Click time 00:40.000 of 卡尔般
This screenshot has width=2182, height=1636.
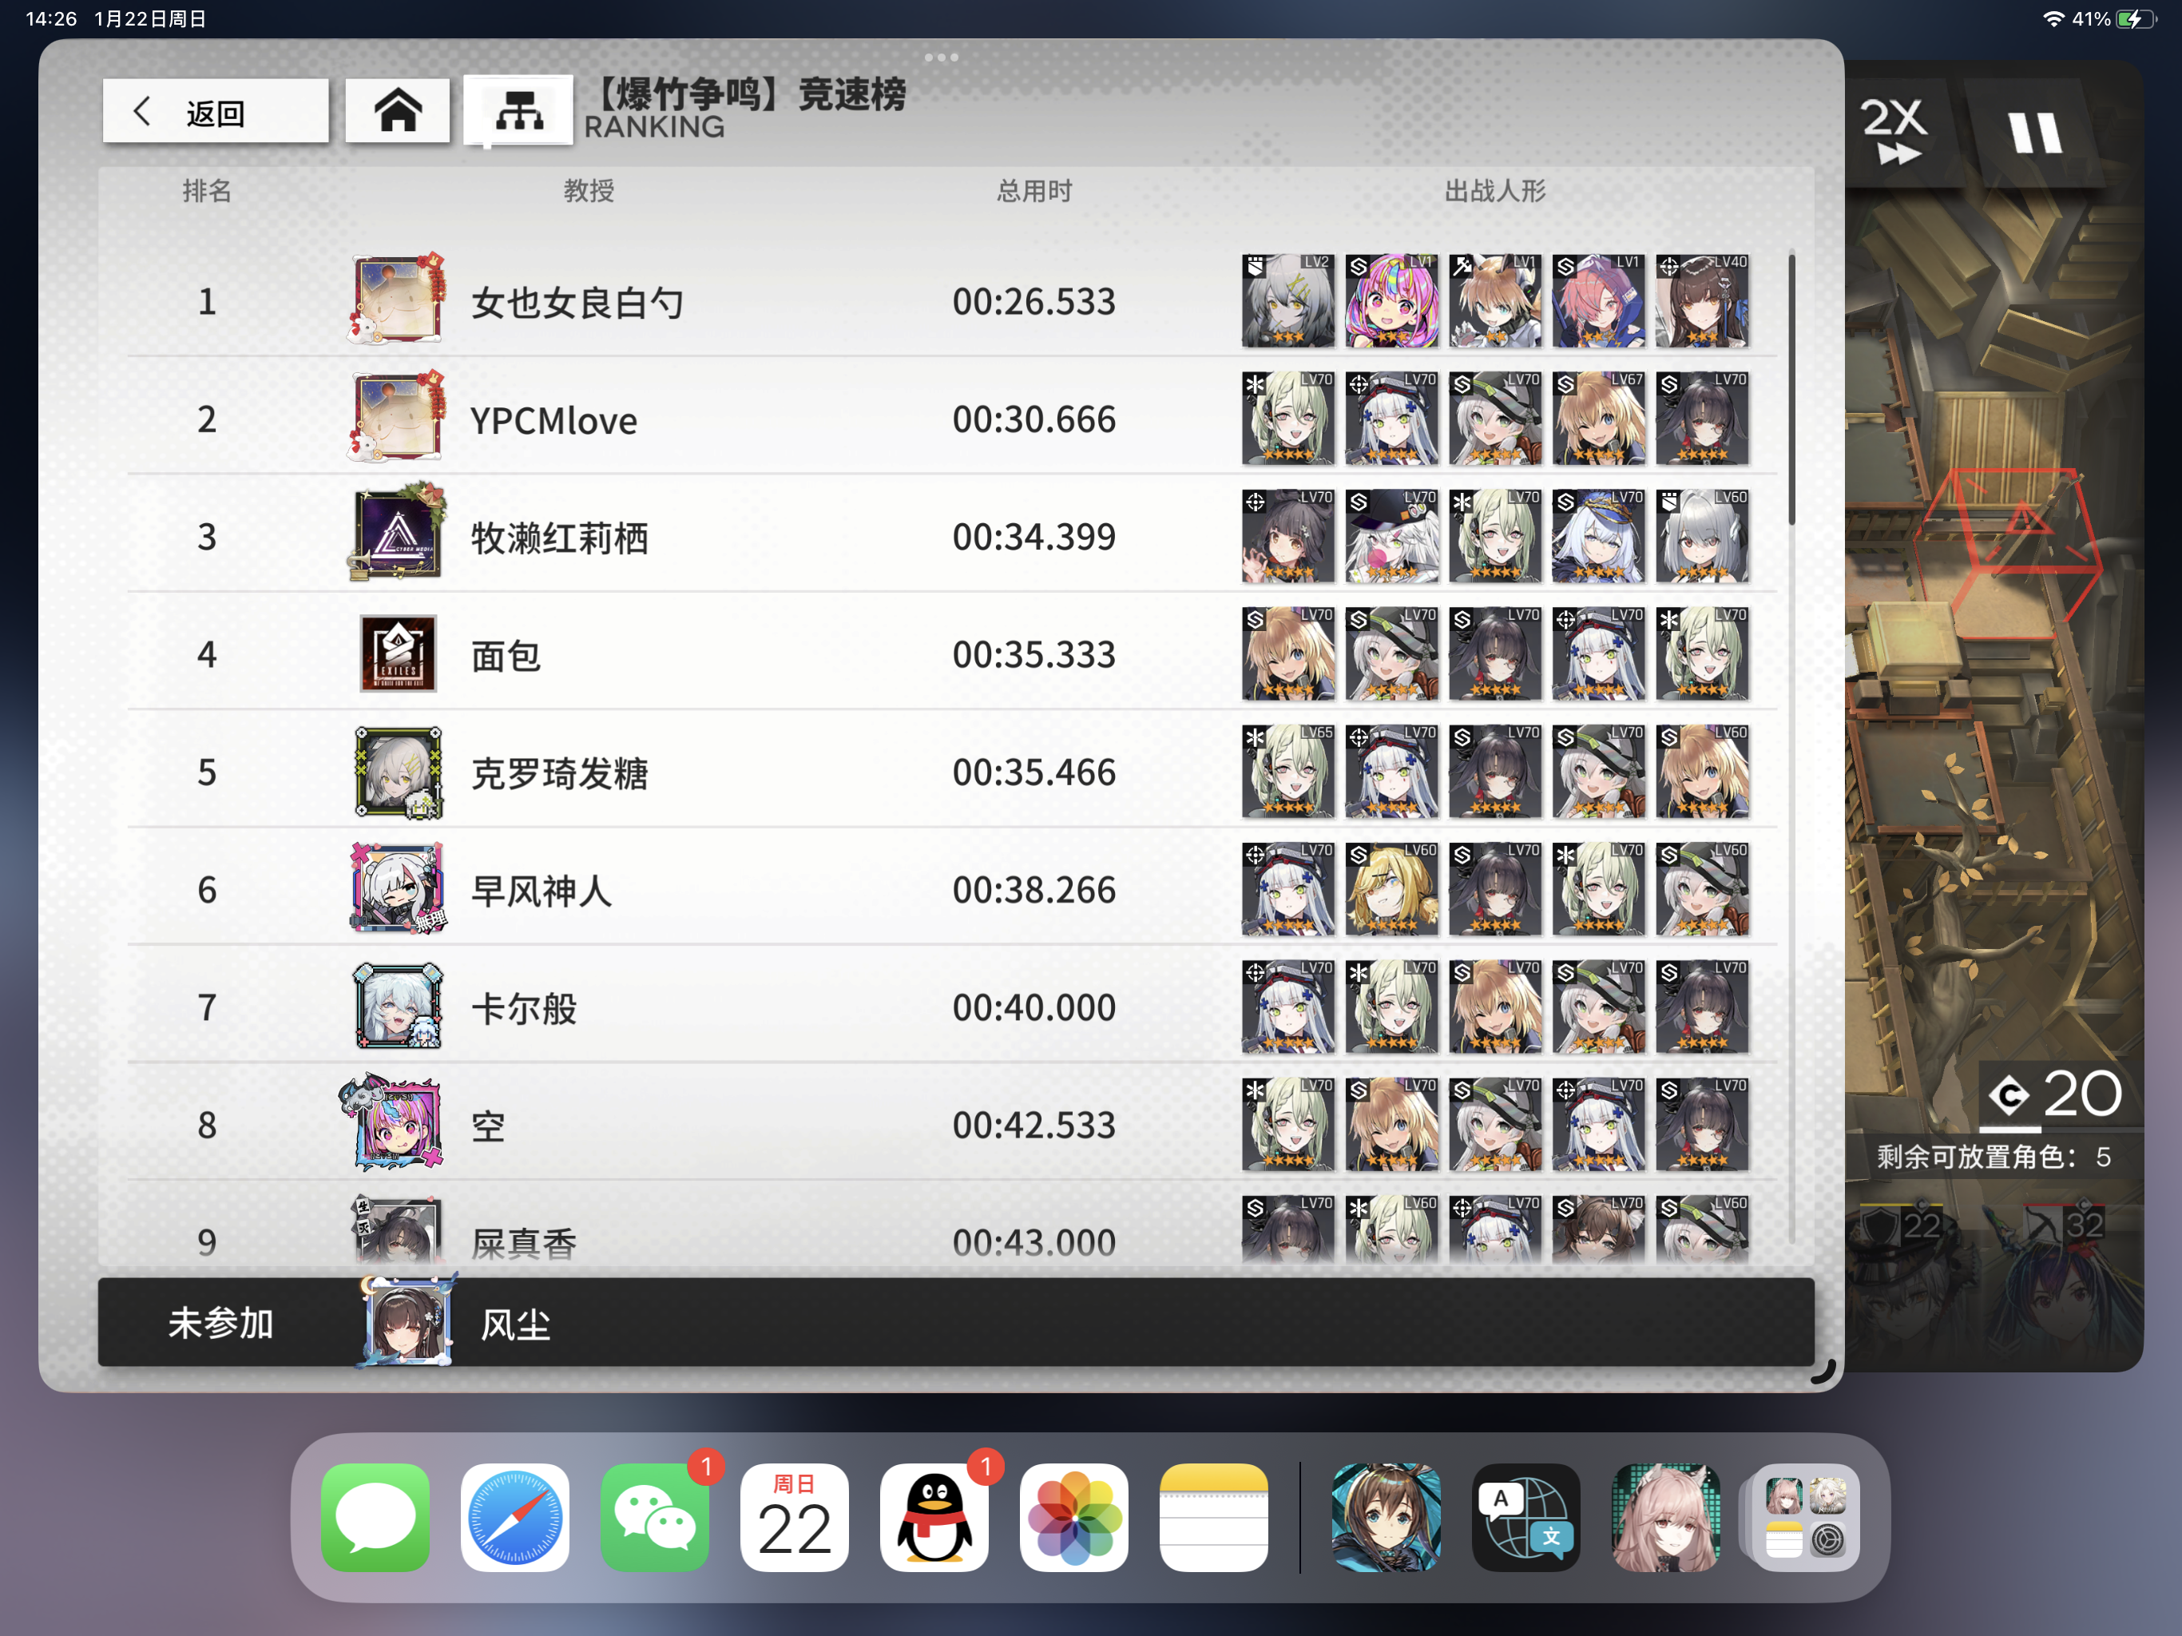pos(1033,1007)
